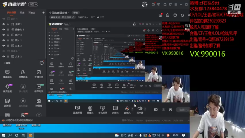Screen dimensions: 245x138
Task: Open the layout panel icon in header
Action: point(175,15)
